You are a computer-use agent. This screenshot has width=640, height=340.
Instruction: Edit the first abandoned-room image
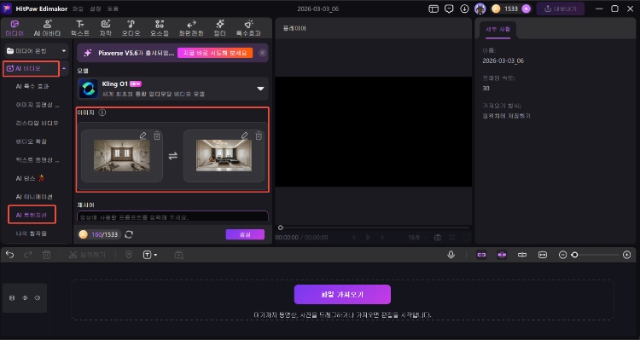point(143,135)
